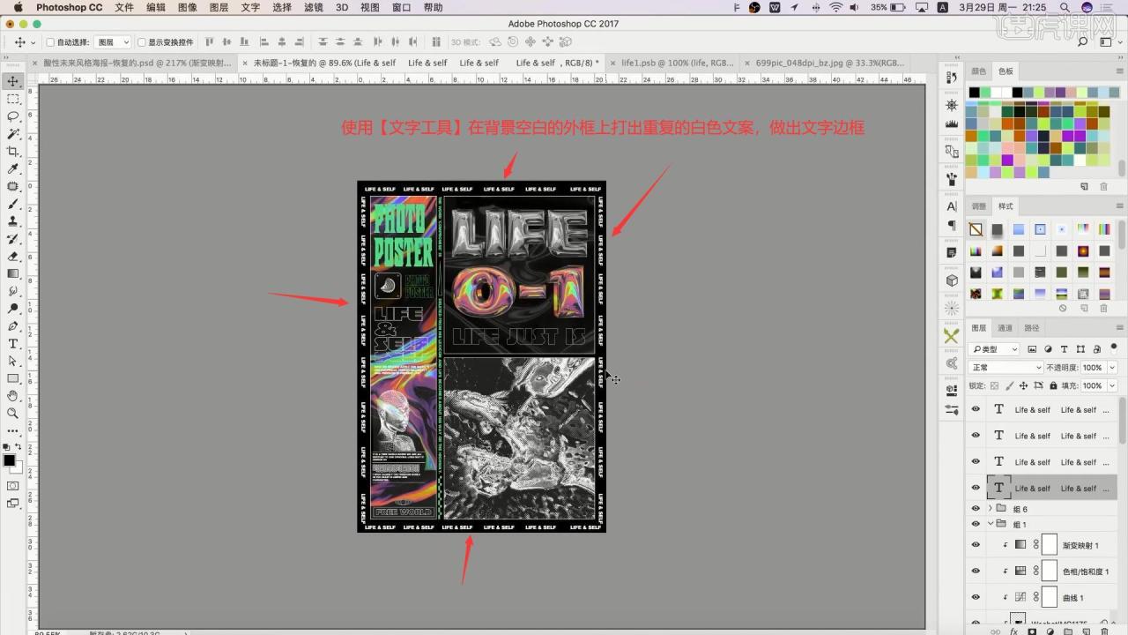Image resolution: width=1128 pixels, height=635 pixels.
Task: Select the Rectangle shape tool
Action: coord(13,378)
